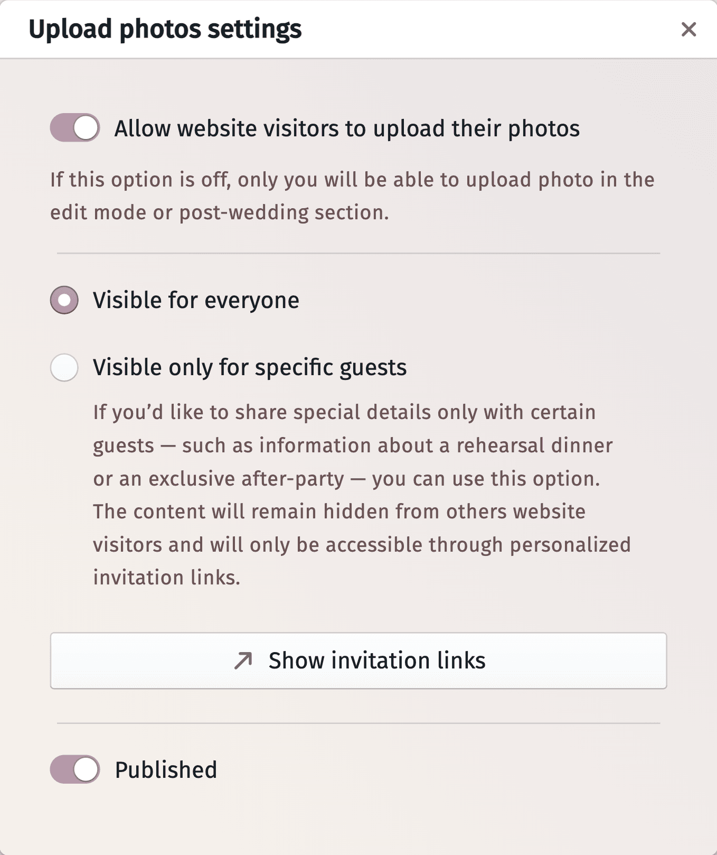
Task: Click the "Published" label text
Action: pos(166,770)
